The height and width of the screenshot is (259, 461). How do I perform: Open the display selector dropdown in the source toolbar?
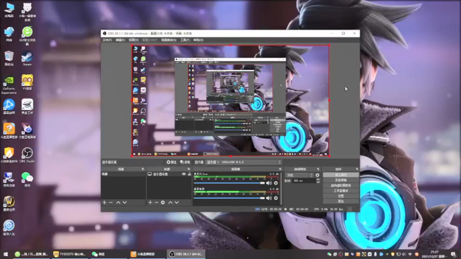pyautogui.click(x=244, y=162)
